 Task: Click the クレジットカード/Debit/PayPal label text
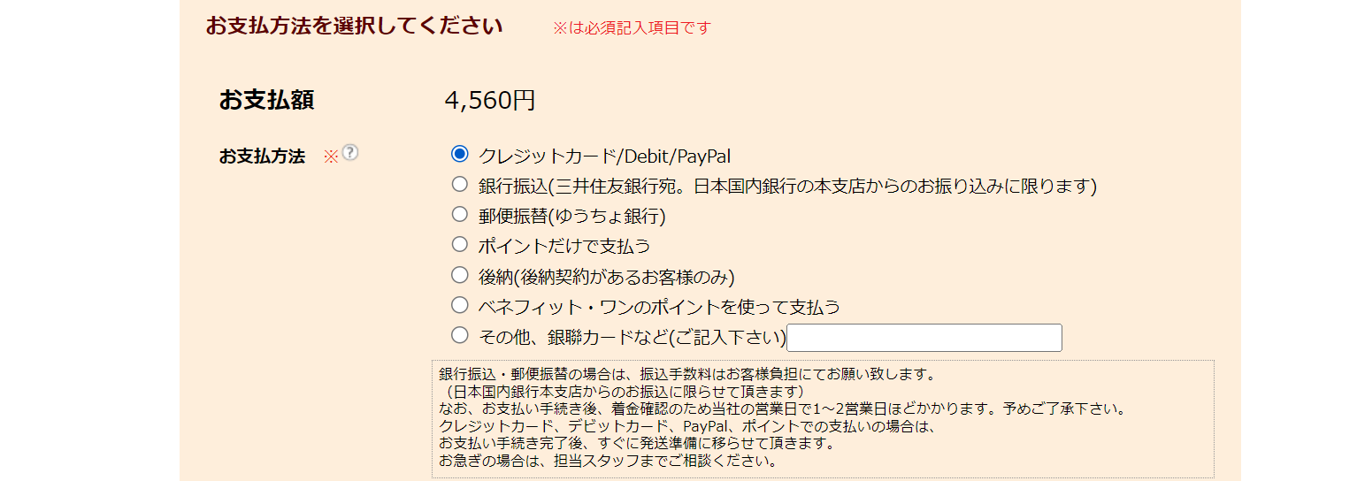pos(604,157)
